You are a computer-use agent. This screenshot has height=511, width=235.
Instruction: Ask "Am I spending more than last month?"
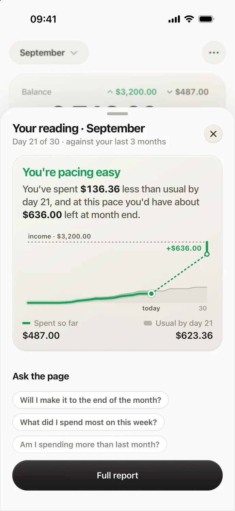90,445
